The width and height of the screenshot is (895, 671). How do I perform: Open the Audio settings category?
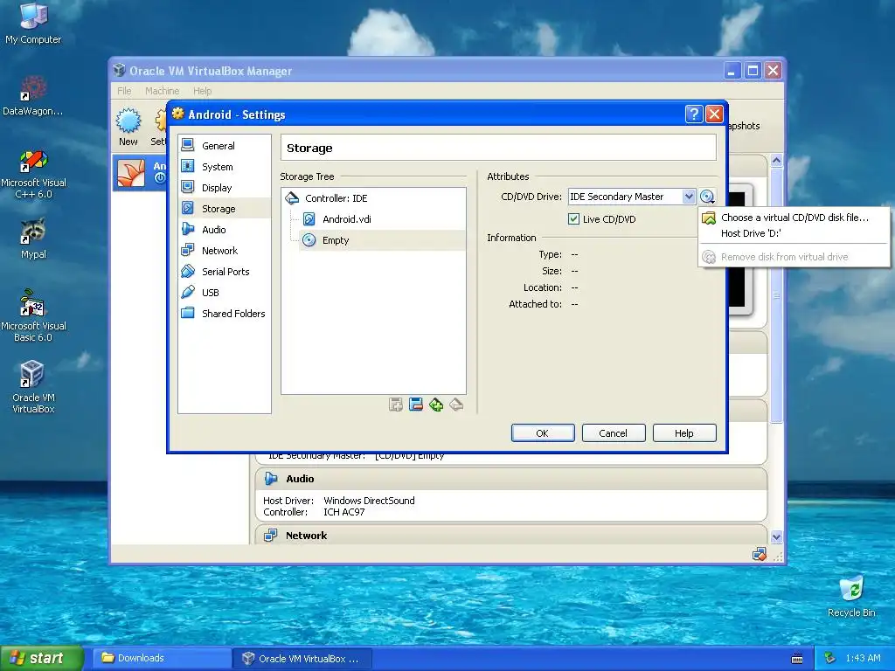click(224, 230)
